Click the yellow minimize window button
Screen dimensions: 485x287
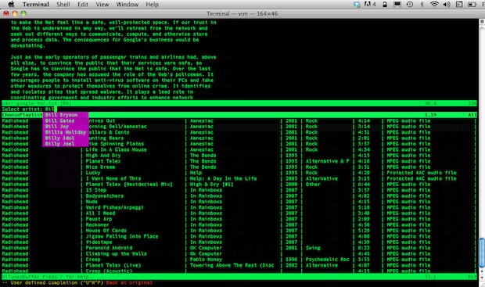(x=15, y=13)
